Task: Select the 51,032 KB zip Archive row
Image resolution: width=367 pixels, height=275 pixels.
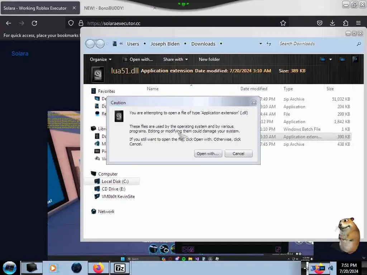Action: (305, 99)
